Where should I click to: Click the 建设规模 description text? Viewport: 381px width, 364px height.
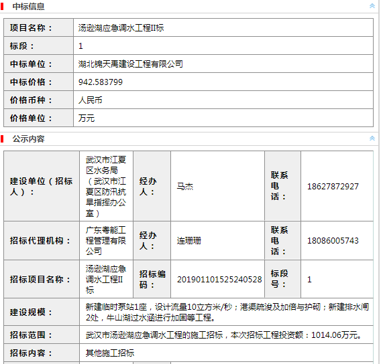[227, 312]
